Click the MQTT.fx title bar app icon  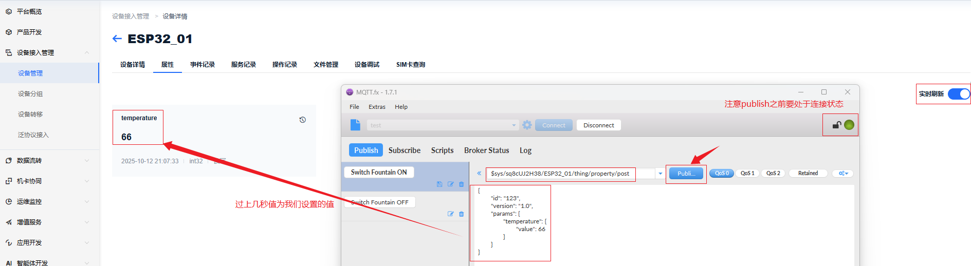pyautogui.click(x=350, y=92)
